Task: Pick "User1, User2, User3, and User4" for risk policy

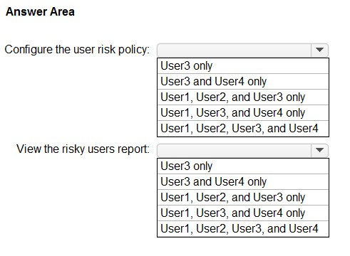Action: [243, 129]
